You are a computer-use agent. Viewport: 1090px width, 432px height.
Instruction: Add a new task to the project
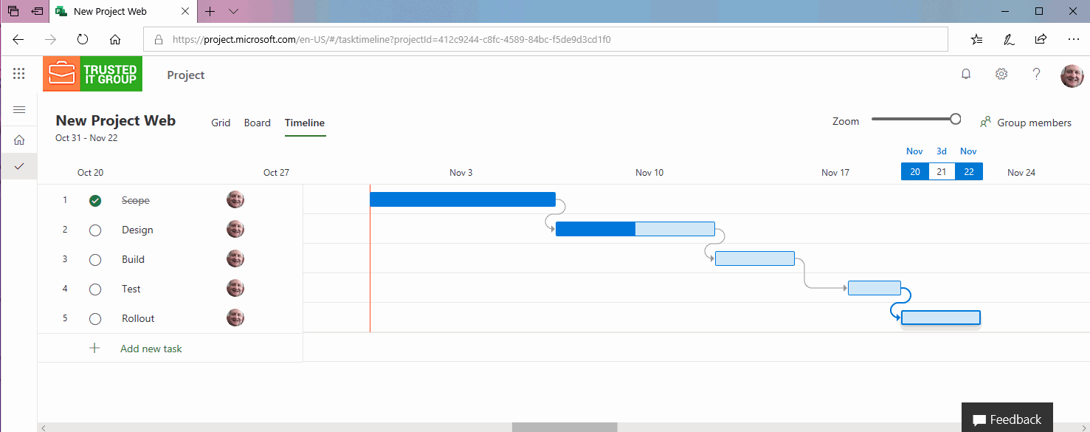pos(151,348)
